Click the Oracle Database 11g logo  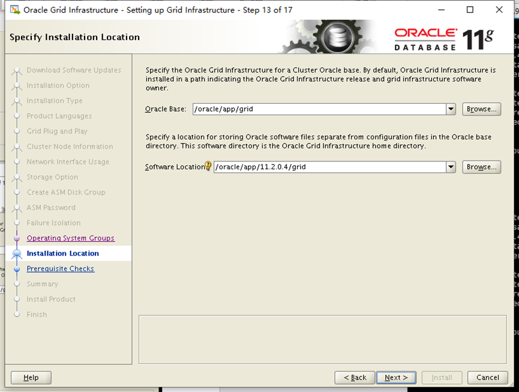(x=444, y=40)
